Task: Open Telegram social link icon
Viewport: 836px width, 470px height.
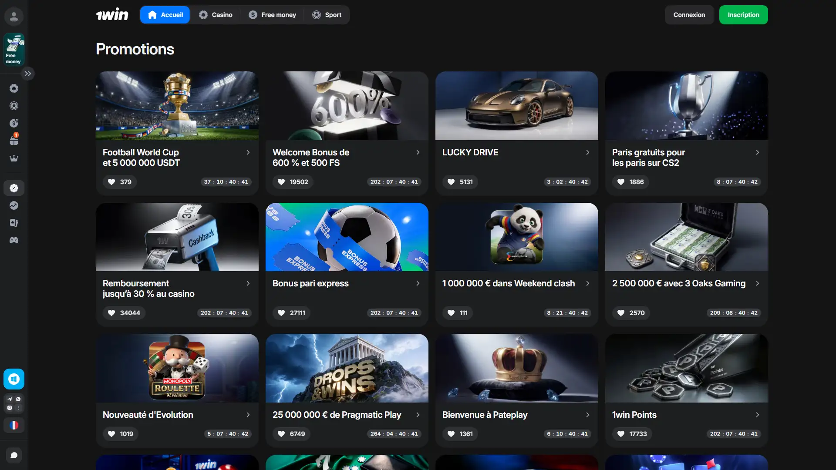Action: click(x=10, y=399)
